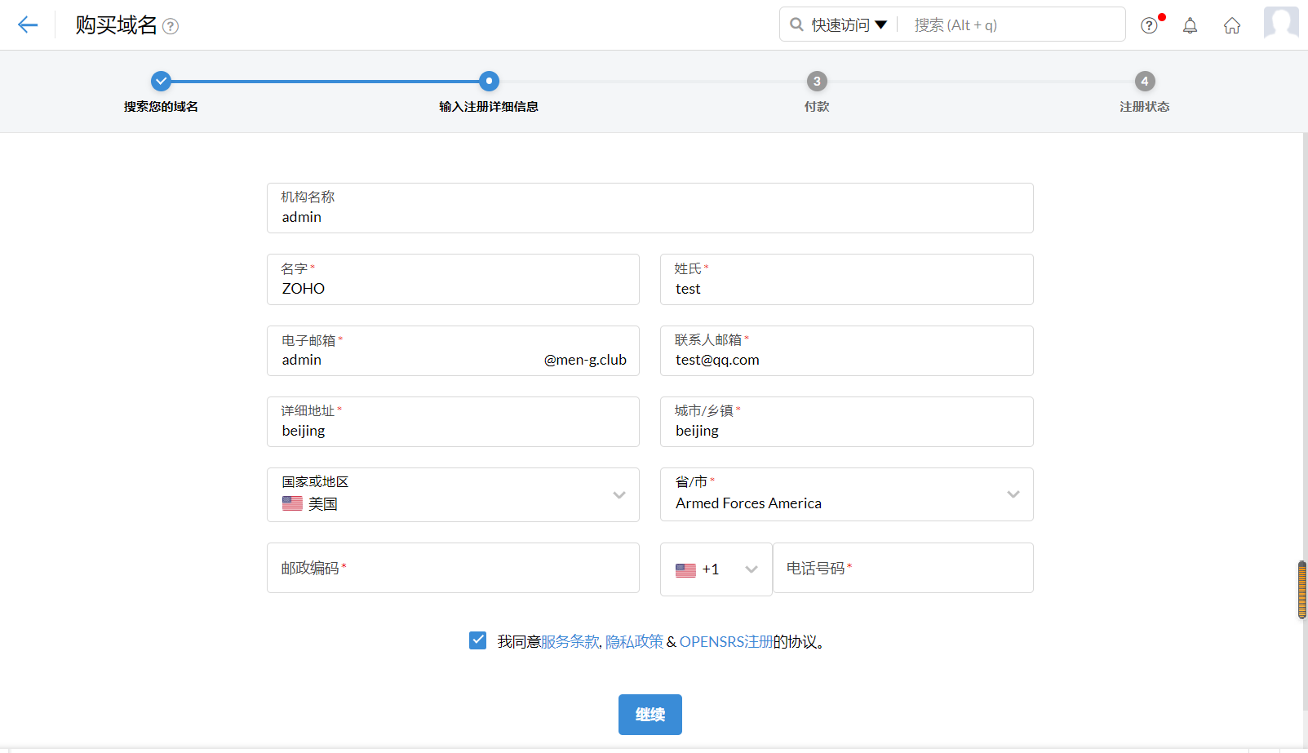Focus the 电话号码 phone number field
Screen dimensions: 1308x753
902,568
